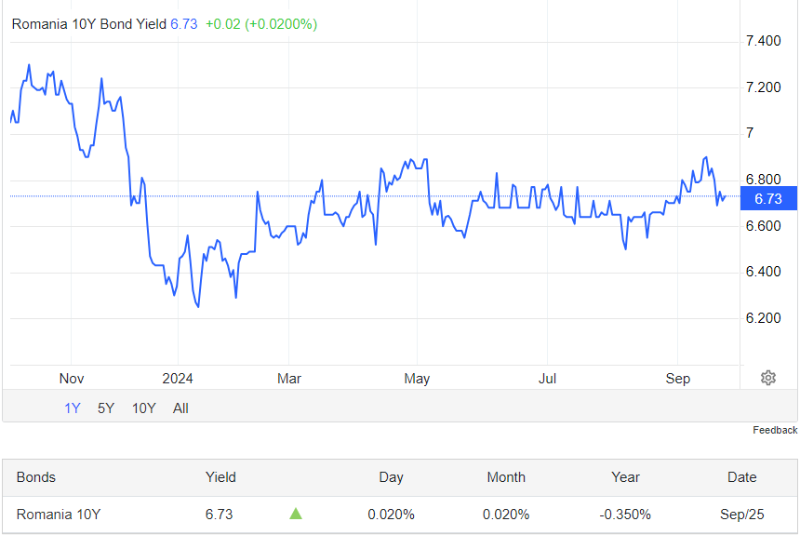Sort table by Date column header
The height and width of the screenshot is (535, 800).
741,477
